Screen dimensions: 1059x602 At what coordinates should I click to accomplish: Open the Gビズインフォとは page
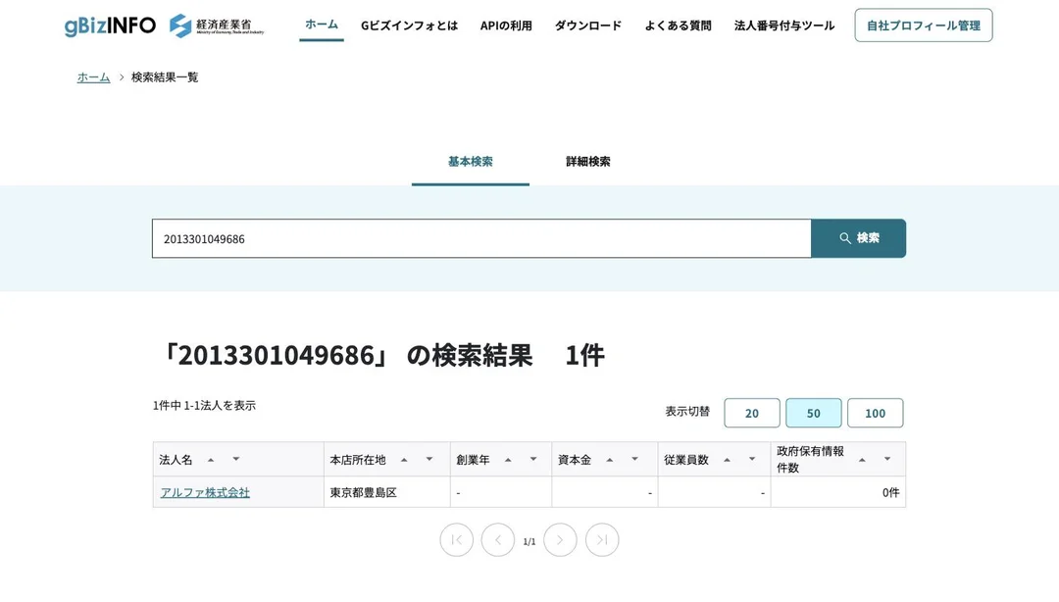click(409, 25)
